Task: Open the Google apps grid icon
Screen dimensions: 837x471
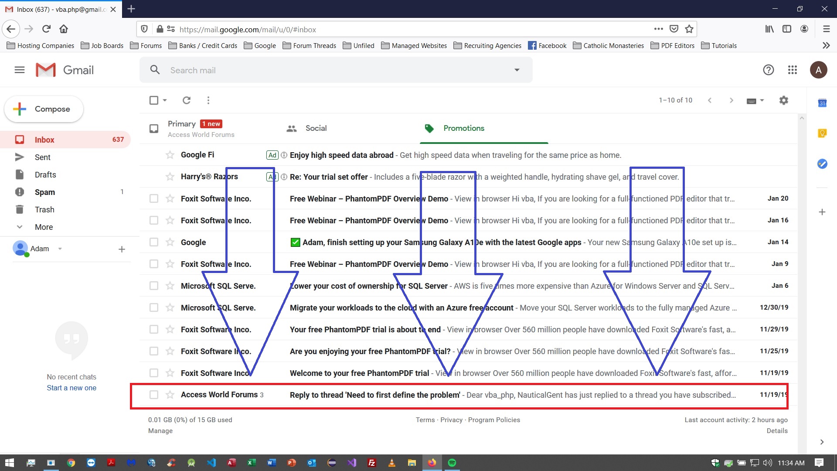Action: (x=793, y=70)
